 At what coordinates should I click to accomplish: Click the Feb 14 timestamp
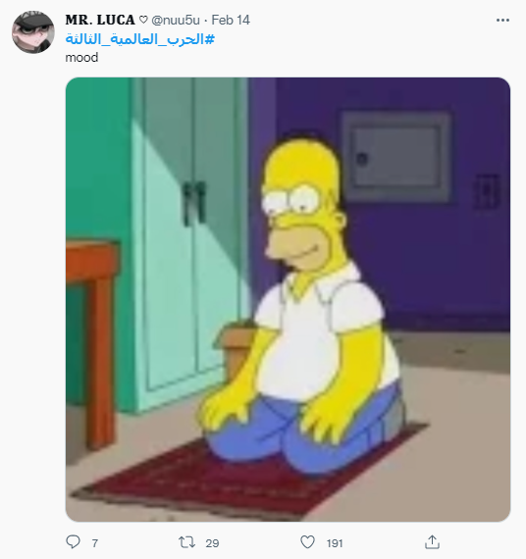231,20
